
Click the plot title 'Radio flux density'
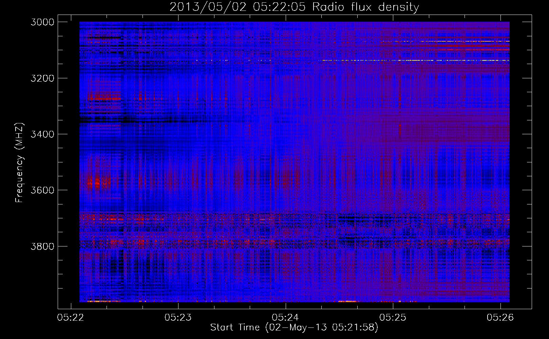click(x=365, y=7)
